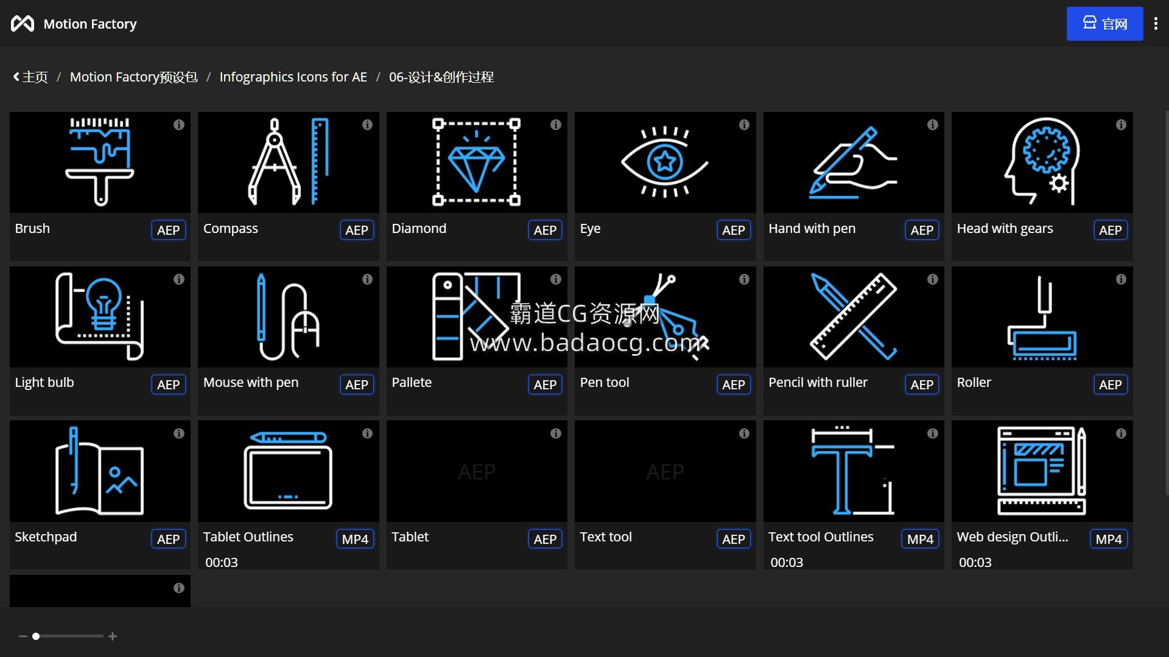Show info for the Compass item
The width and height of the screenshot is (1169, 657).
[x=367, y=125]
